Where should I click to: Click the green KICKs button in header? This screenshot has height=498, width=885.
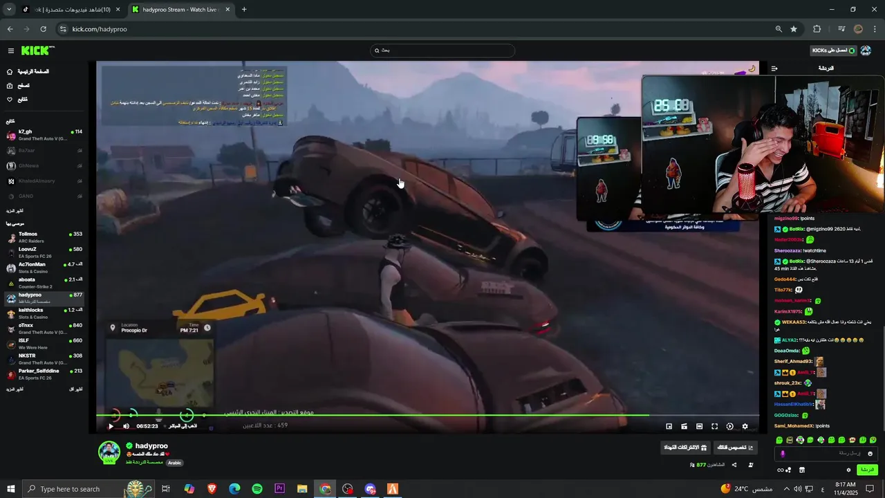(833, 50)
